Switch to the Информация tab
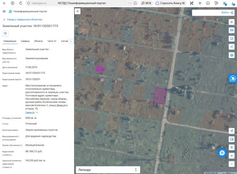 coord(10,41)
